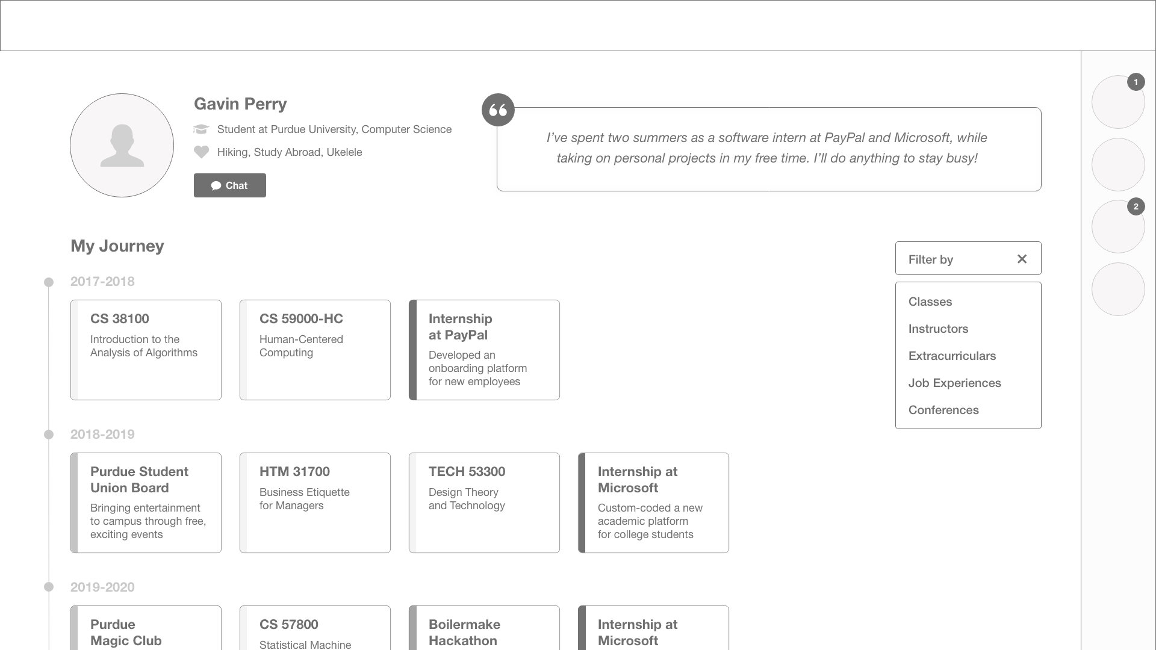
Task: Filter journey by Extracurriculars
Action: coord(952,356)
